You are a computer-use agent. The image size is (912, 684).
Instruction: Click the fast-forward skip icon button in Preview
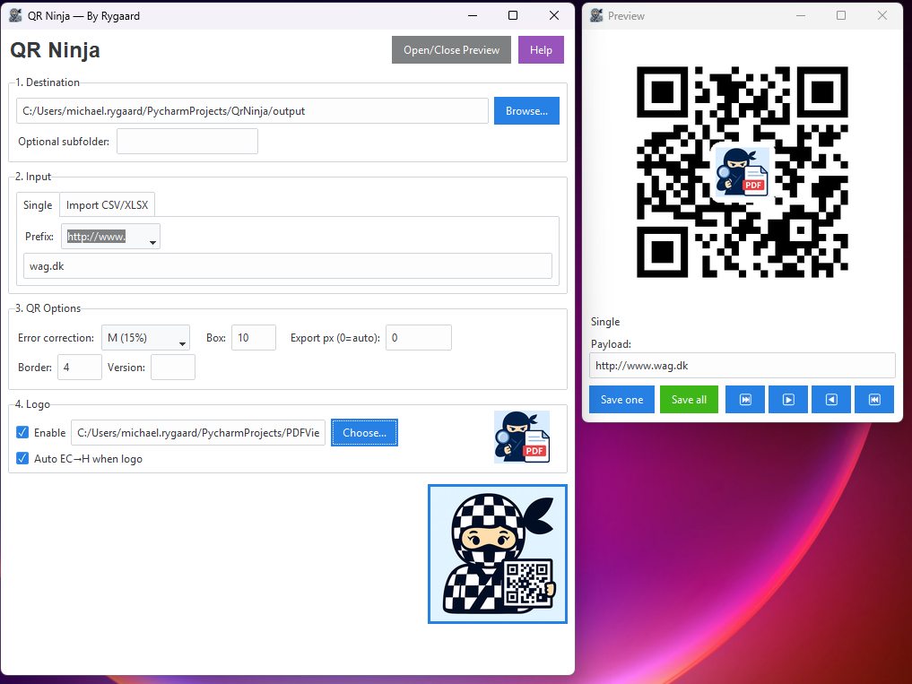745,400
